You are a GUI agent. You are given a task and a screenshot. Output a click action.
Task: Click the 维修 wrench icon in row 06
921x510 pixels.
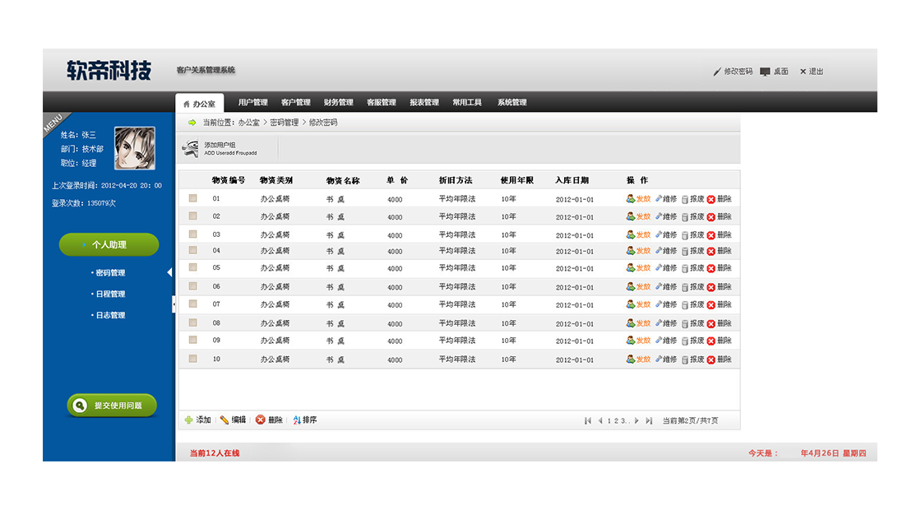pos(659,287)
